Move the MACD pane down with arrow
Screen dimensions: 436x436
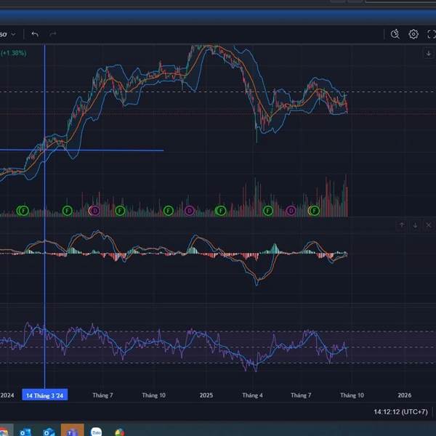pyautogui.click(x=415, y=225)
